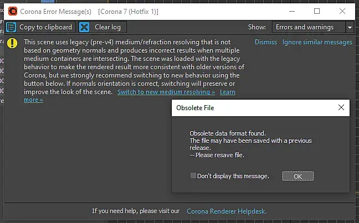Click the arrow of the Show dropdown
This screenshot has width=359, height=223.
pos(350,27)
